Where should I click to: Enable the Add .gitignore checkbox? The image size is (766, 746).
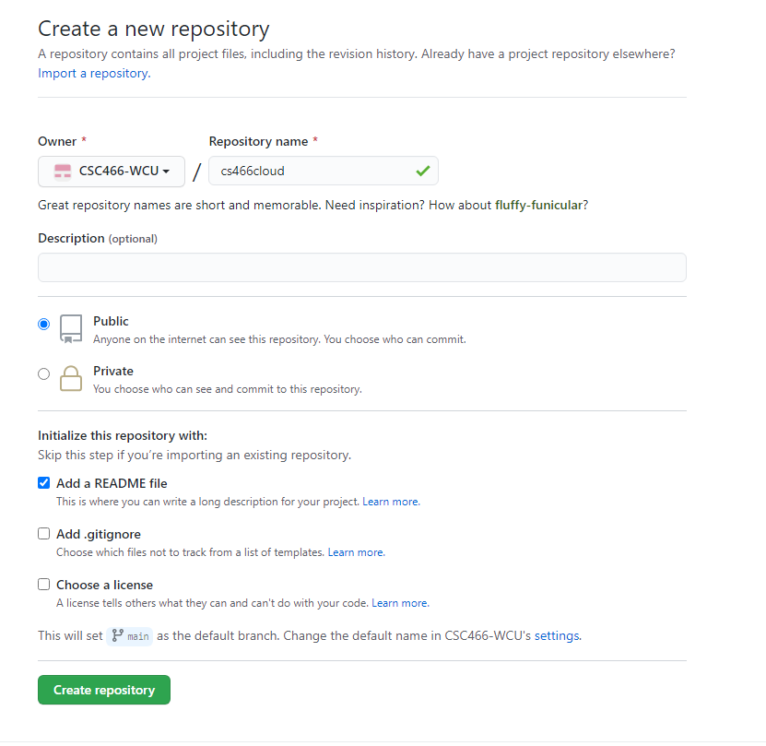(43, 533)
